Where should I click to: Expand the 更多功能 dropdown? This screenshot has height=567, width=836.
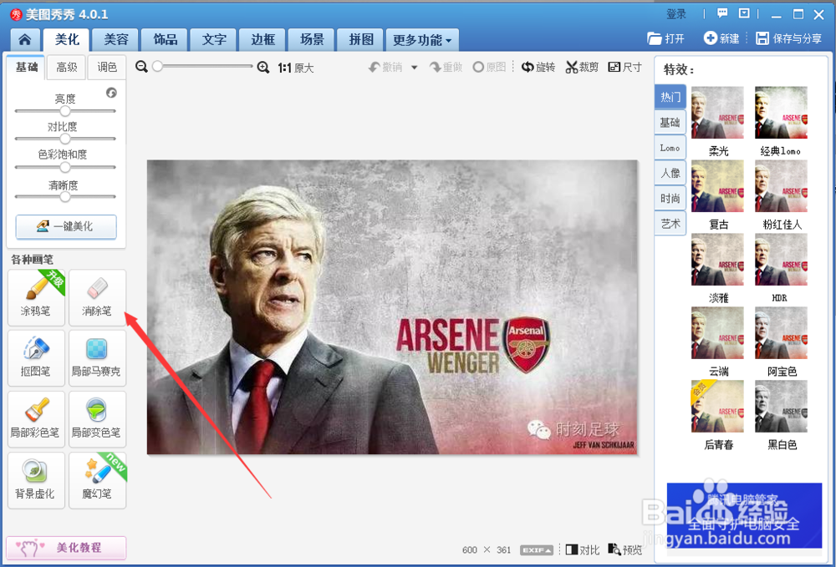tap(421, 40)
